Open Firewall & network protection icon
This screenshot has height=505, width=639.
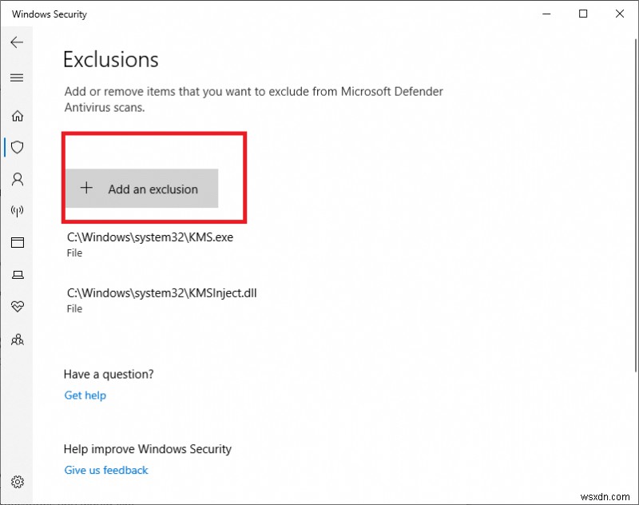[x=17, y=211]
